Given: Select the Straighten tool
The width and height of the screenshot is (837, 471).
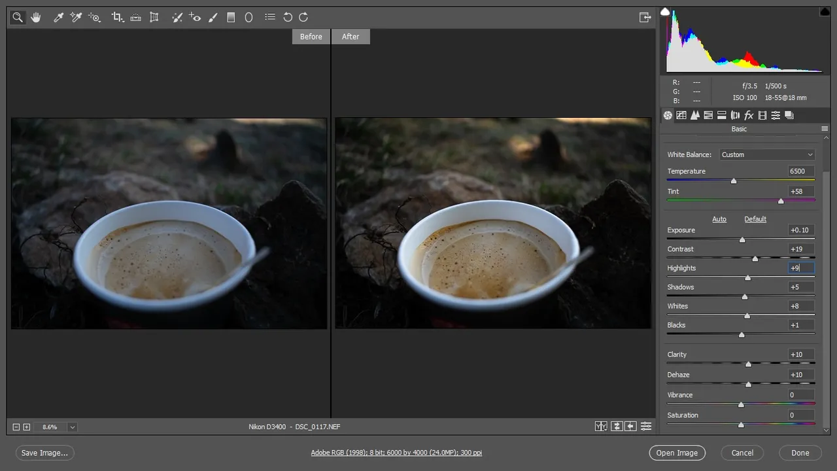Looking at the screenshot, I should point(136,18).
